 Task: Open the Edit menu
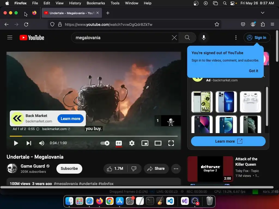(47, 3)
